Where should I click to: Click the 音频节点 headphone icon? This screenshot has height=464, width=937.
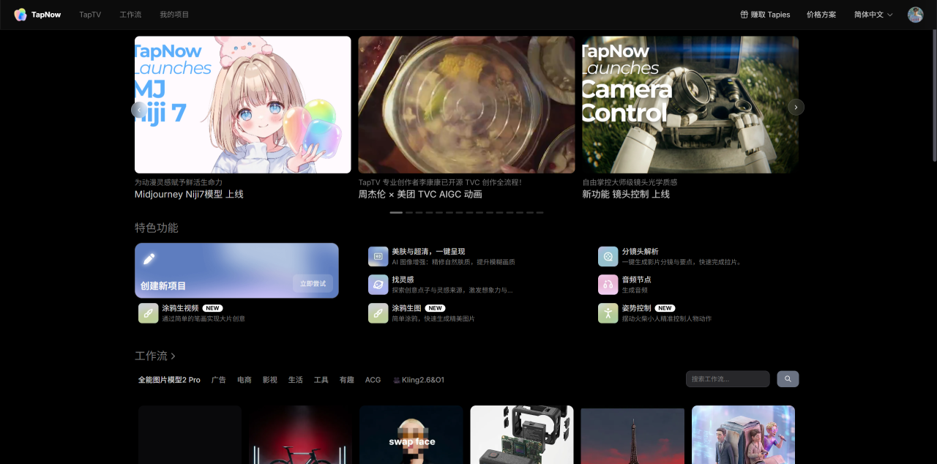click(x=608, y=285)
